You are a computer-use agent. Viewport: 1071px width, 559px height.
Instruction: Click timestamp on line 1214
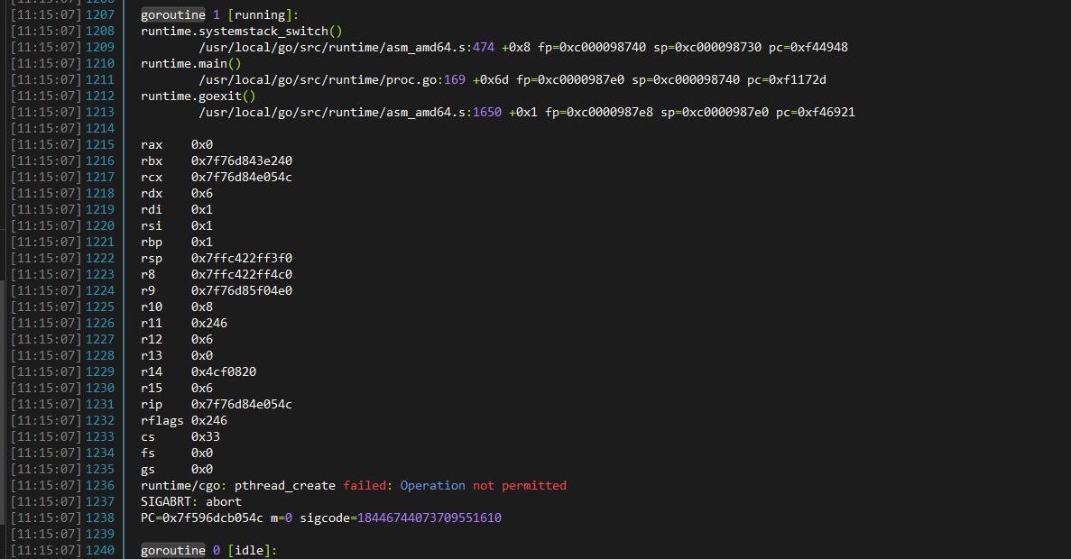(46, 128)
